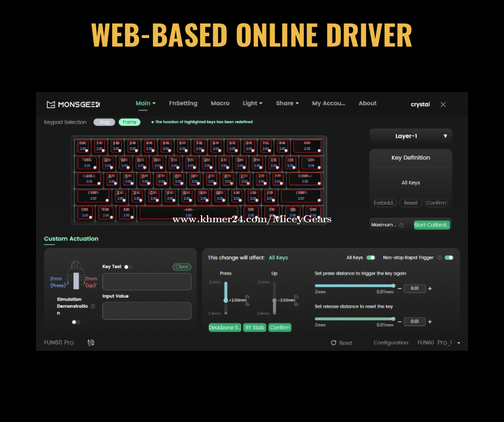Viewport: 504px width, 422px height.
Task: Click the minus icon for press distance
Action: [x=399, y=289]
